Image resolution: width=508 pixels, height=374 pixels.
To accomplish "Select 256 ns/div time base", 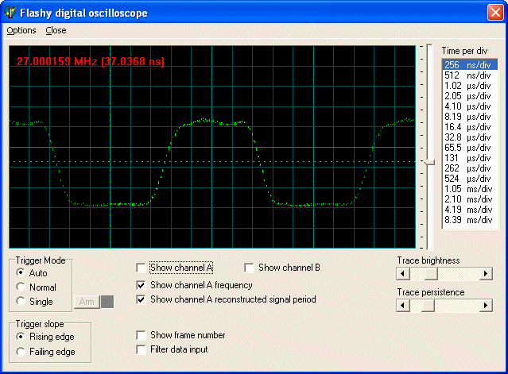I will coord(470,64).
